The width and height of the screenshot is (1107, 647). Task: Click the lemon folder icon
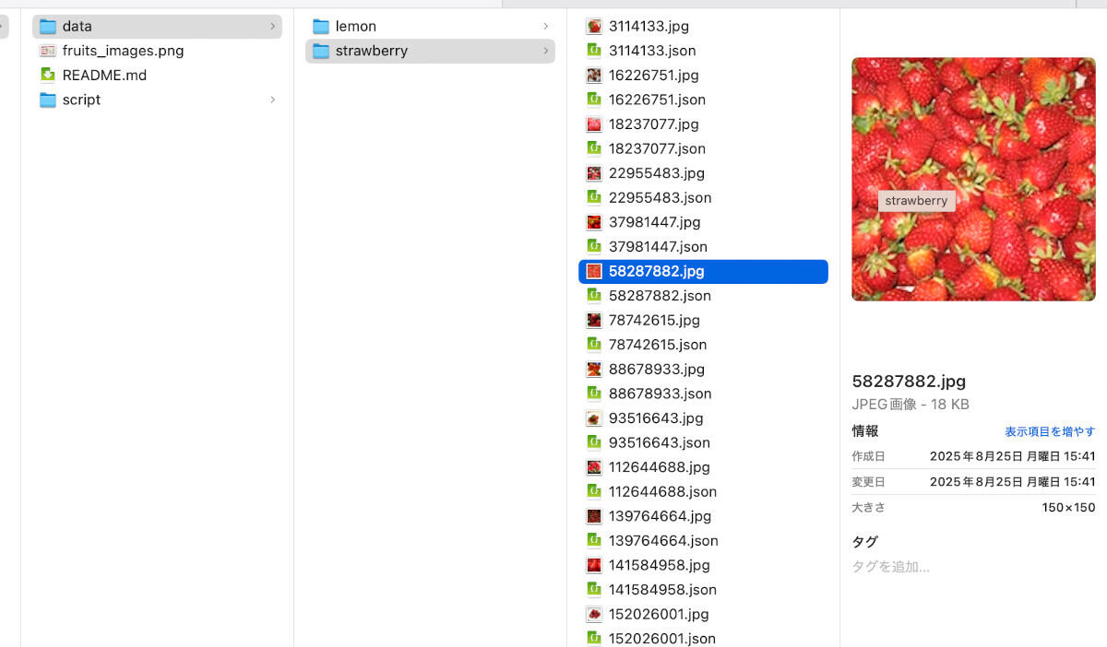(321, 27)
